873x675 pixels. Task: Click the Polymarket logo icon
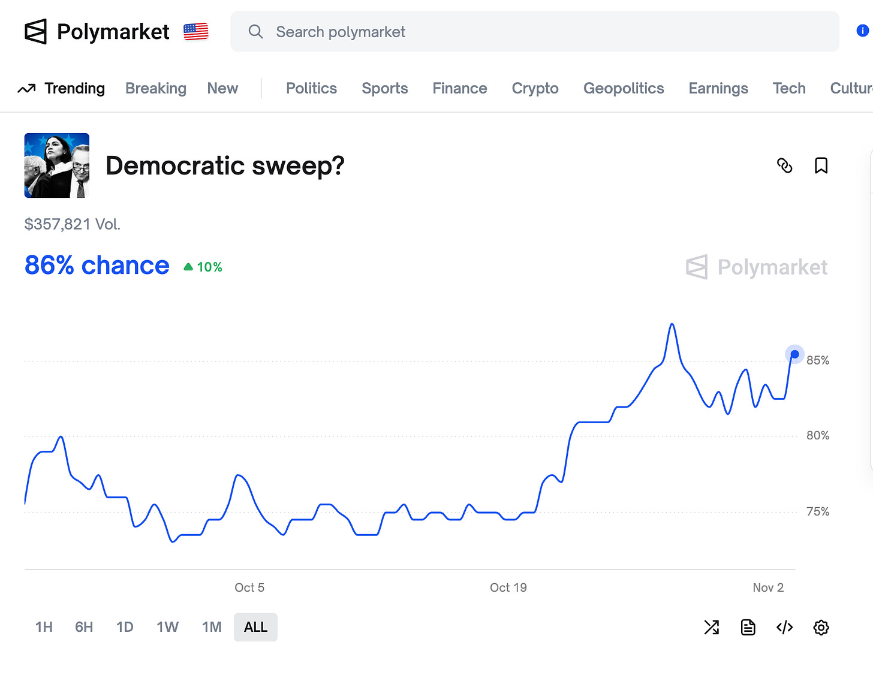[x=35, y=32]
